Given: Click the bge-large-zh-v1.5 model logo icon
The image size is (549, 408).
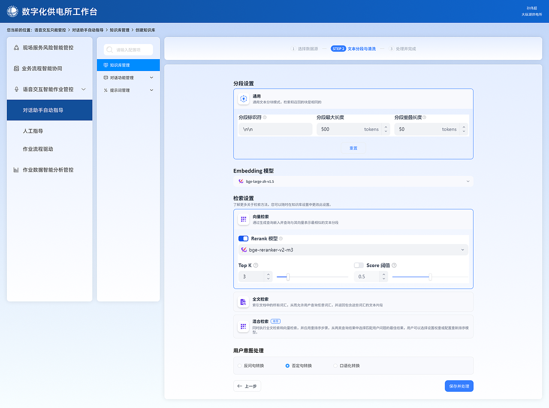Looking at the screenshot, I should point(241,181).
